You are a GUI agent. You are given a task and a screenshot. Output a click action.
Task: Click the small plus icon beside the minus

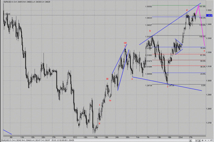[x=205, y=140]
